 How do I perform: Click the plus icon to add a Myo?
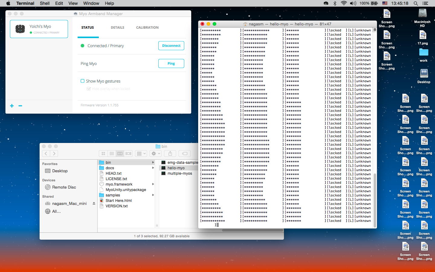click(x=12, y=106)
